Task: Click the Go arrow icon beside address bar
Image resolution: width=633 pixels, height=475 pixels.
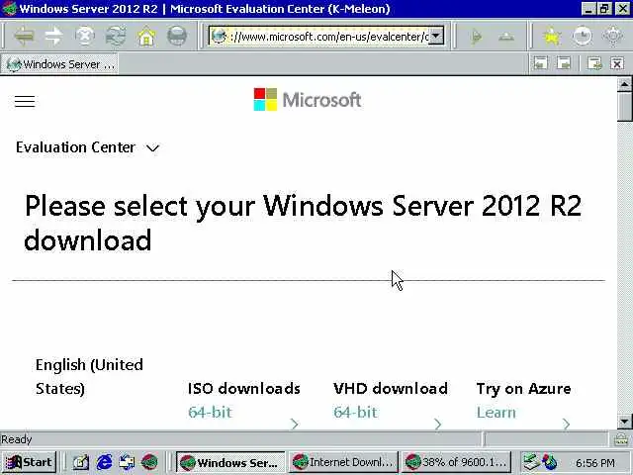Action: click(476, 38)
